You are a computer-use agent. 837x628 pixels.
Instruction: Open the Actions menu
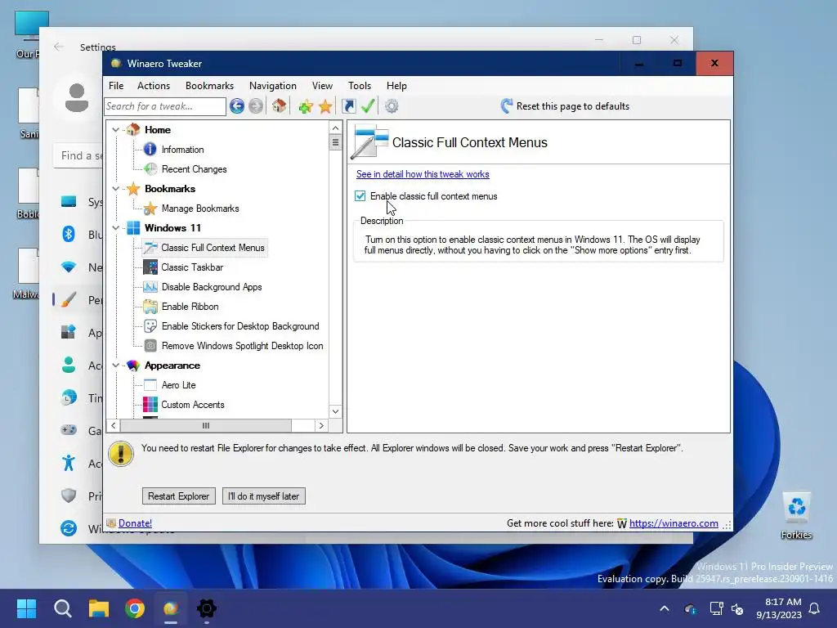click(154, 85)
